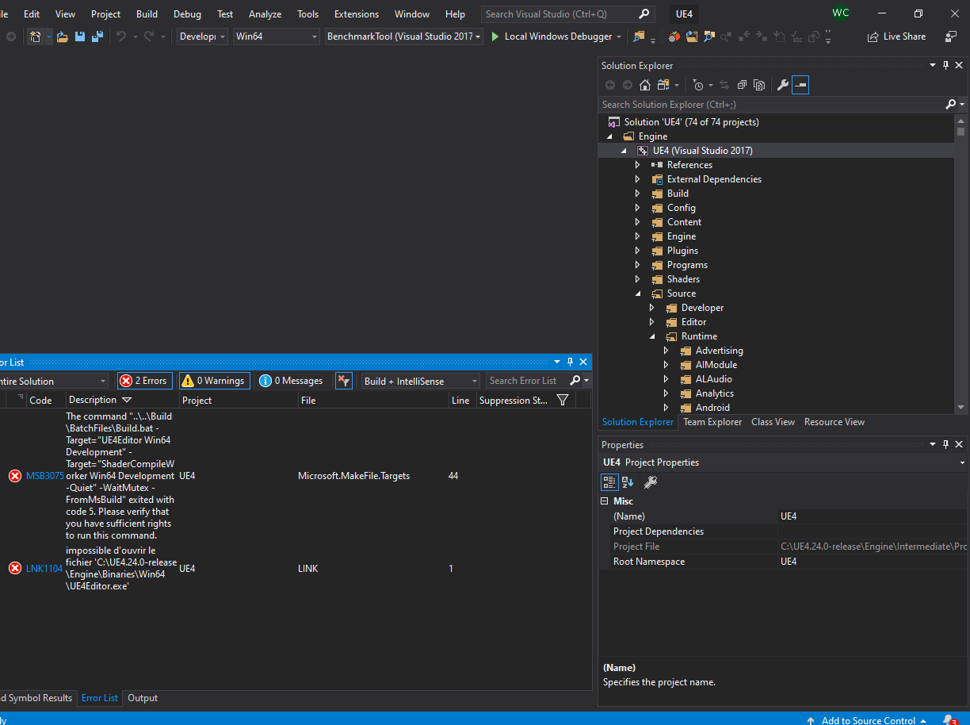Switch to the Team Explorer tab

[712, 422]
